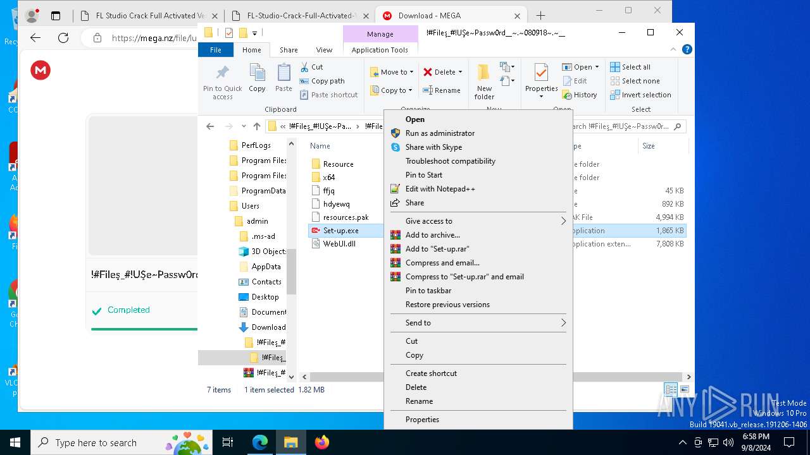Open the Application Tools tab
810x455 pixels.
[x=380, y=50]
